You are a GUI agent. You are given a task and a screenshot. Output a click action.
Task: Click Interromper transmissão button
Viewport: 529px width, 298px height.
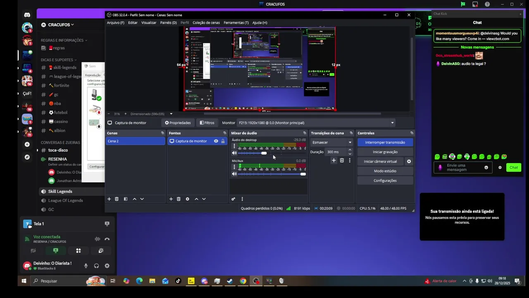pos(385,142)
